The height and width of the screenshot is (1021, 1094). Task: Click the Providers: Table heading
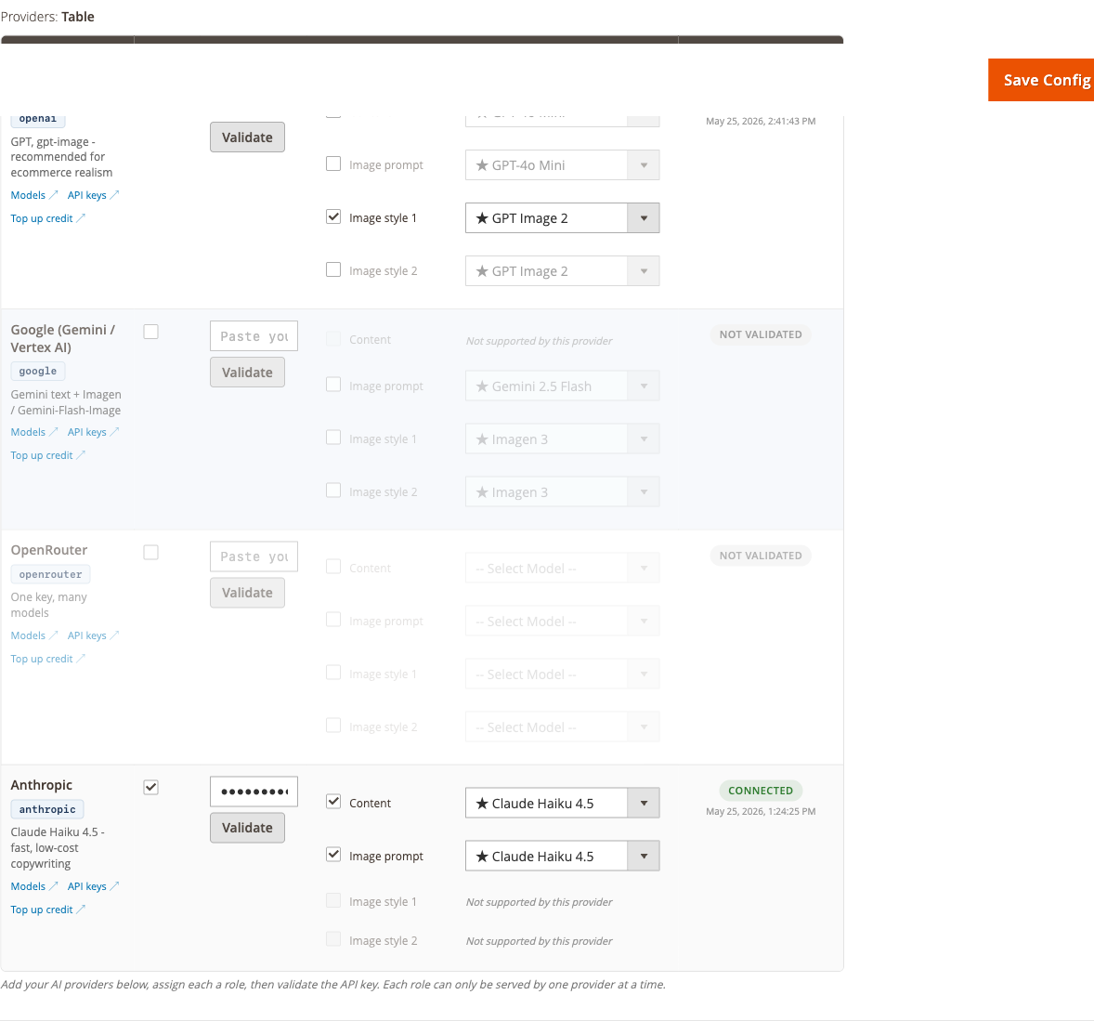point(47,17)
